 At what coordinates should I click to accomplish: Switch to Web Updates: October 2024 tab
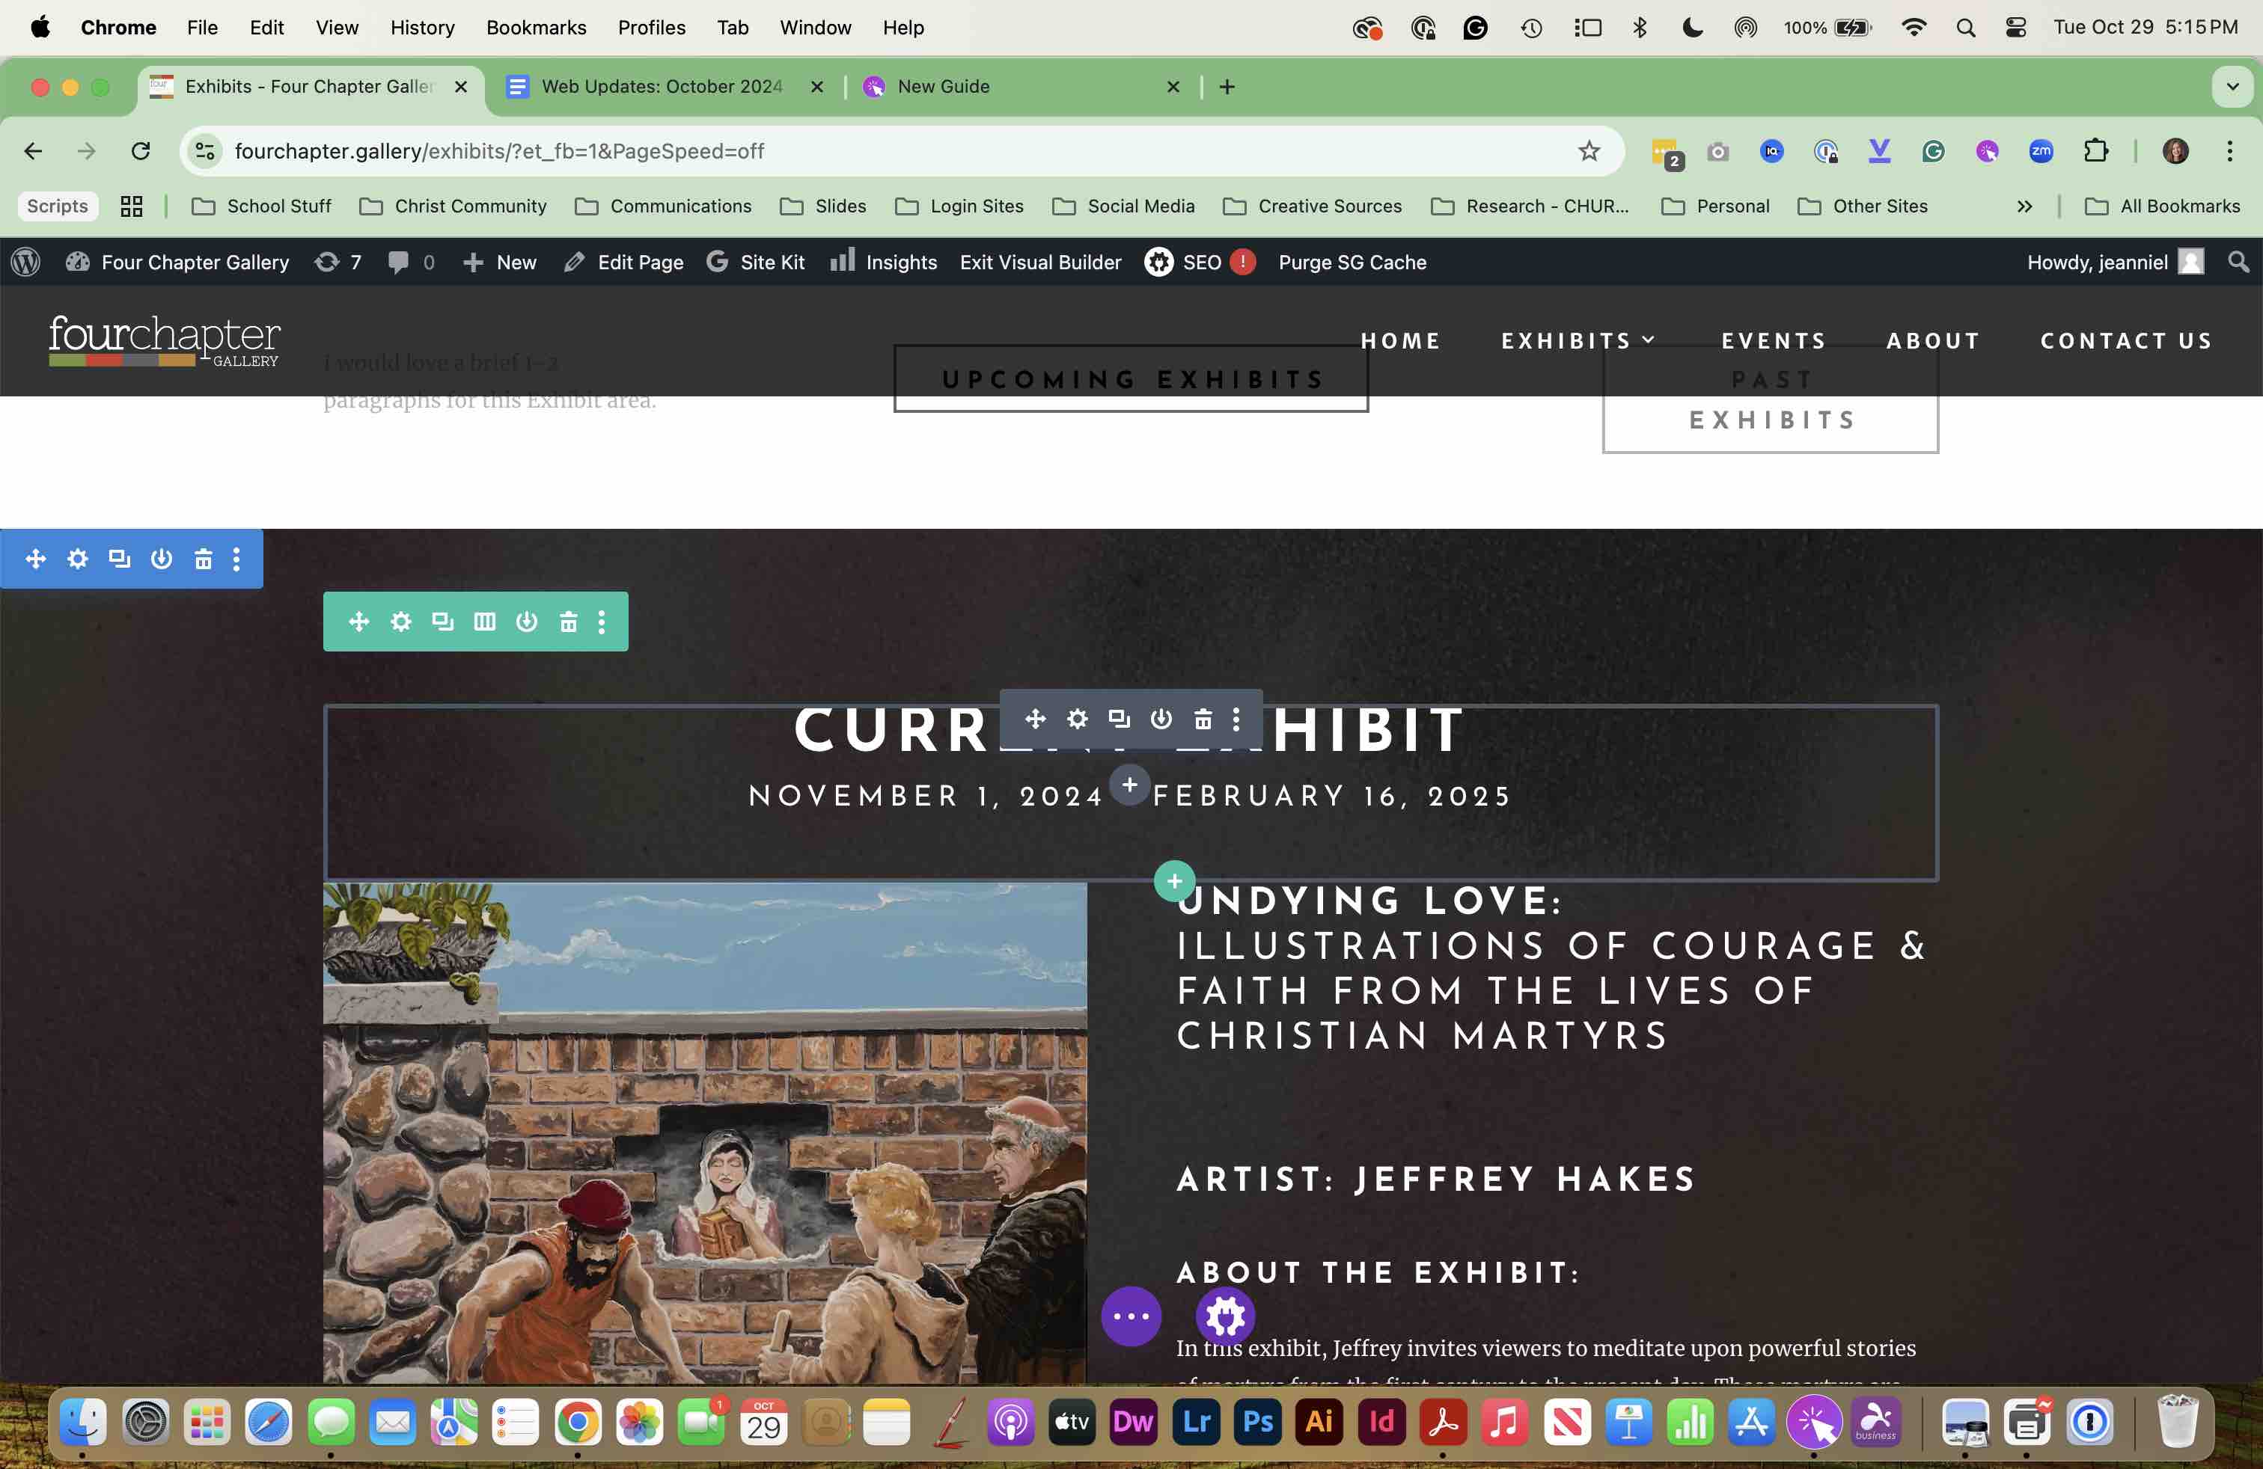pyautogui.click(x=663, y=87)
